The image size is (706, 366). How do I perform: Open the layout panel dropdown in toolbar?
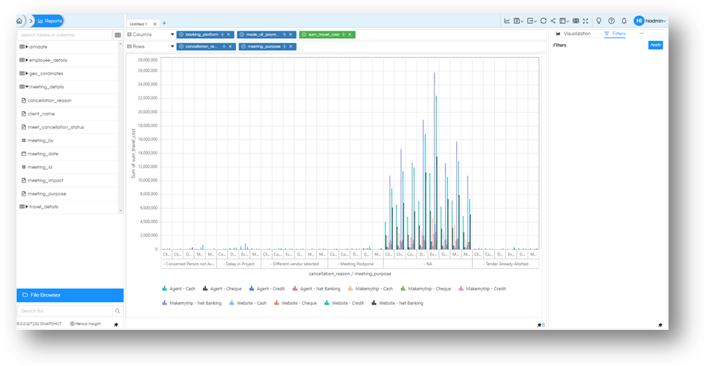click(x=564, y=21)
